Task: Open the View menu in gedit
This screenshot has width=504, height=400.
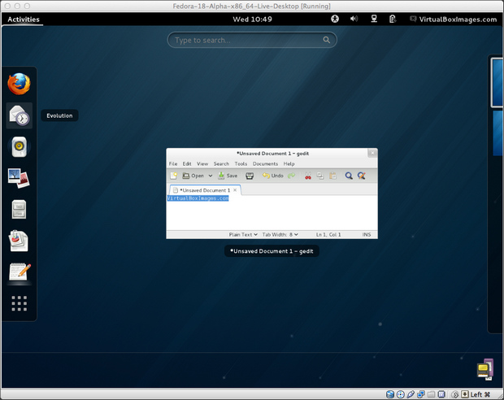Action: 202,163
